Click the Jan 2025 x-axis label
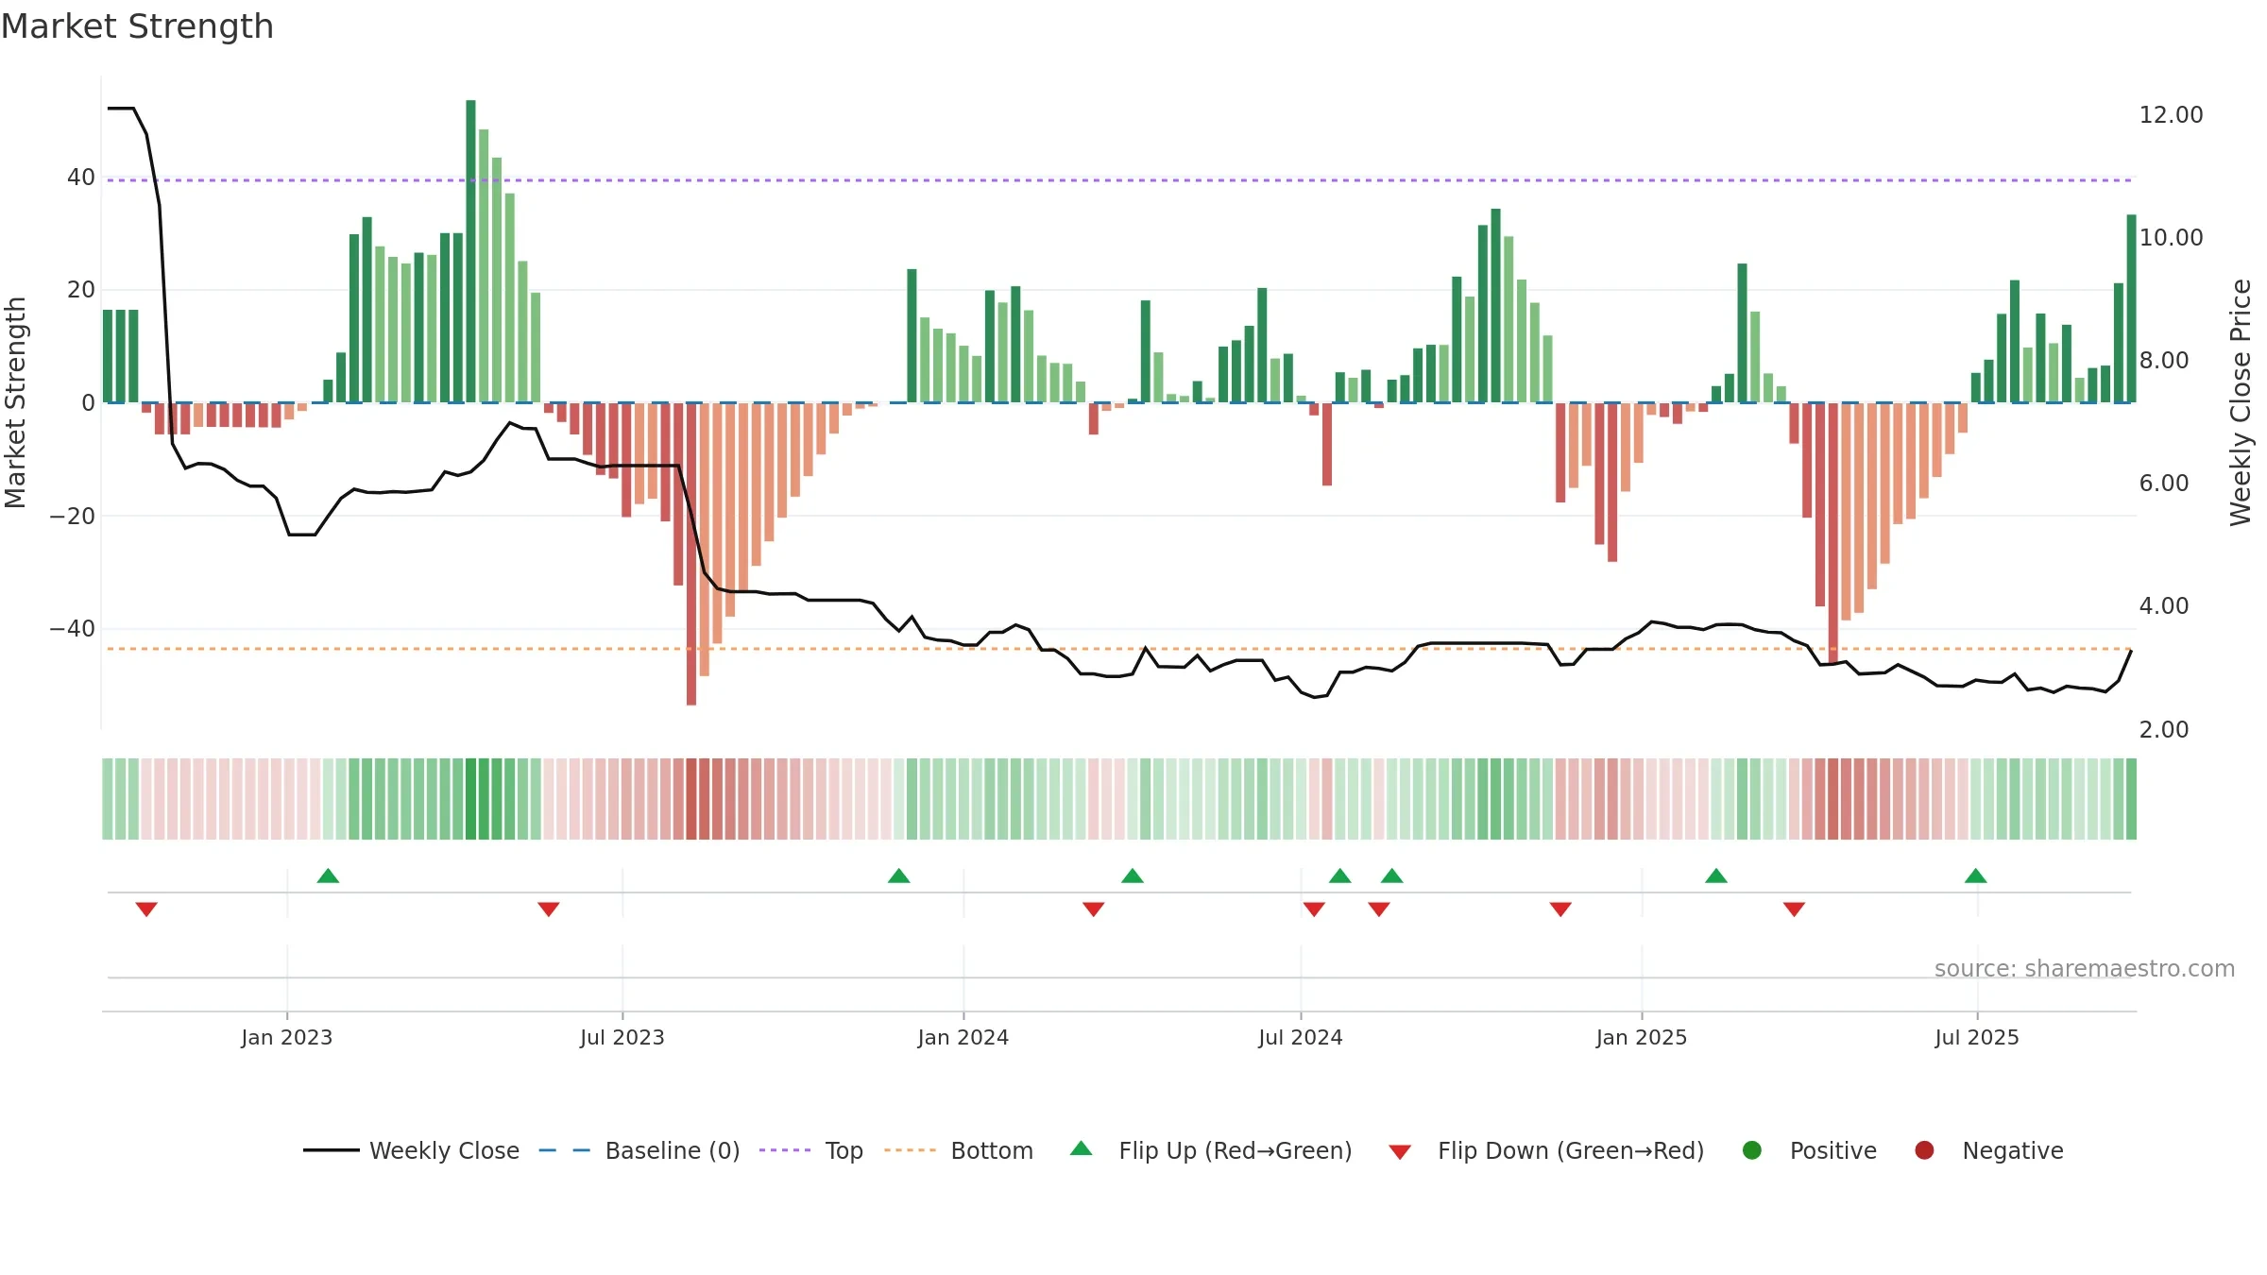Screen dimensions: 2267x1275 point(1642,1037)
